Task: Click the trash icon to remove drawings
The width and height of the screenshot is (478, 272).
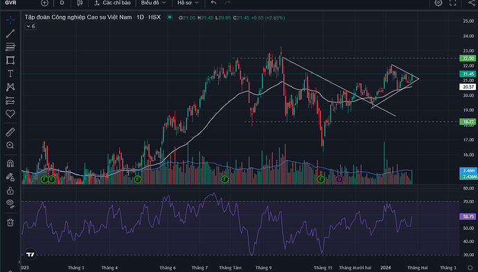Action: (x=10, y=222)
